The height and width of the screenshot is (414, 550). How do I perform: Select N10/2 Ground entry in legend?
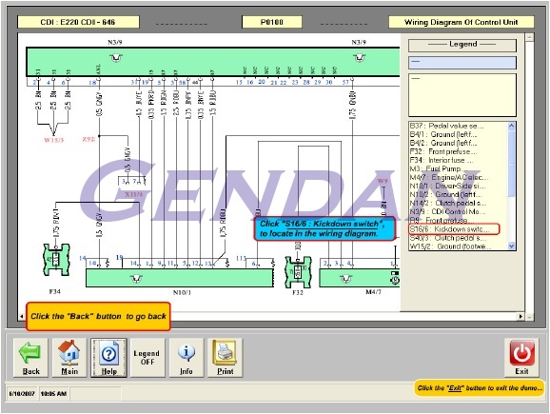tap(446, 194)
